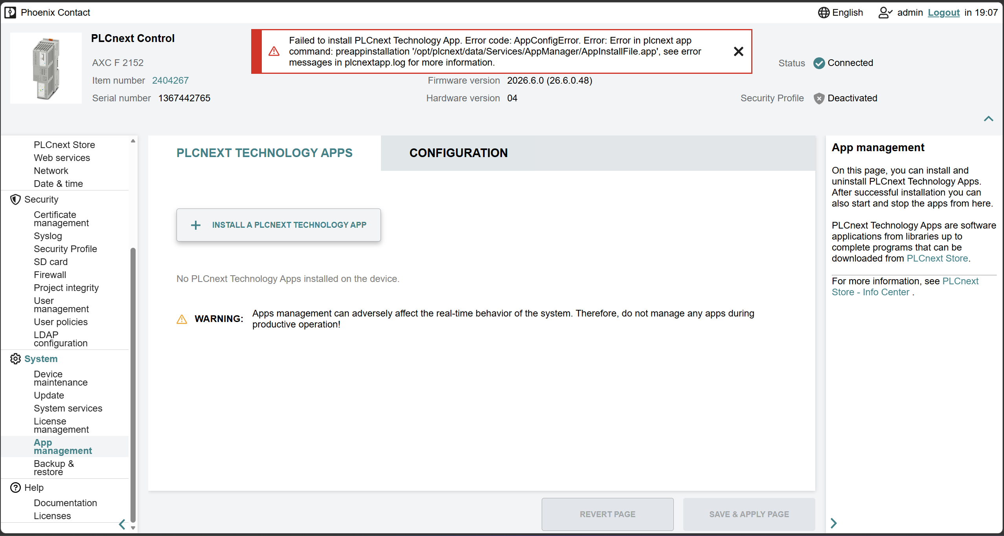Open item number 2404267 link
The width and height of the screenshot is (1004, 536).
click(x=170, y=80)
